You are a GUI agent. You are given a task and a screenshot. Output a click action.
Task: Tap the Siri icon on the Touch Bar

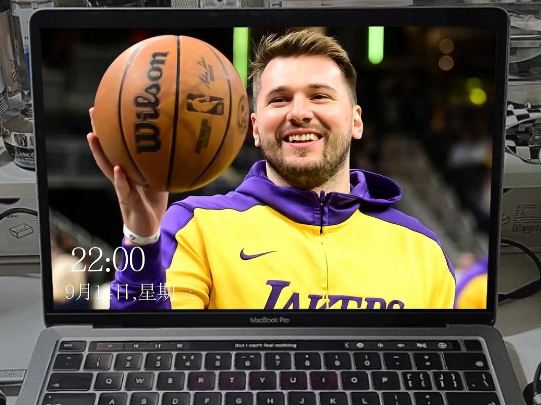click(x=442, y=346)
